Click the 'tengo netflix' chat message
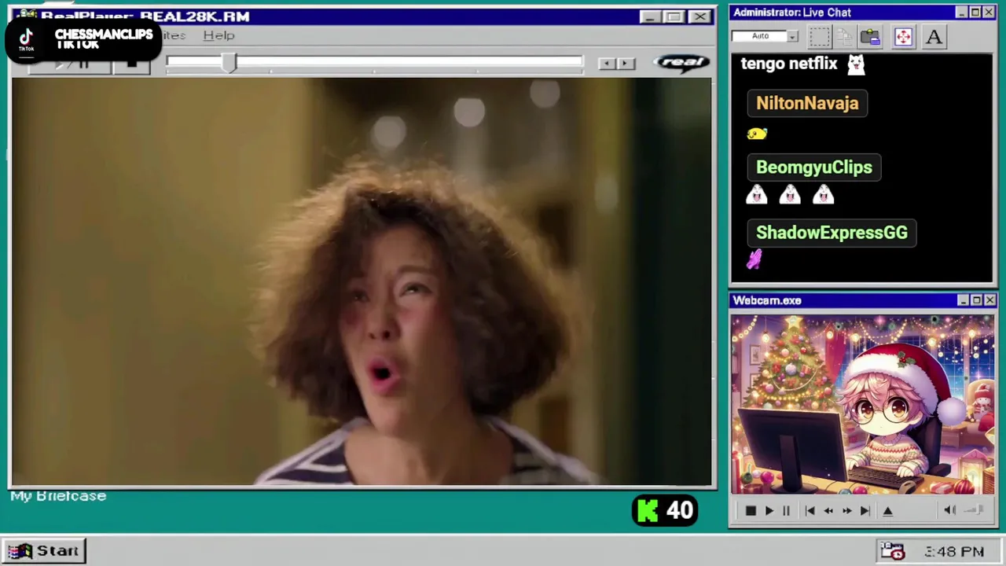The height and width of the screenshot is (566, 1006). [x=789, y=64]
